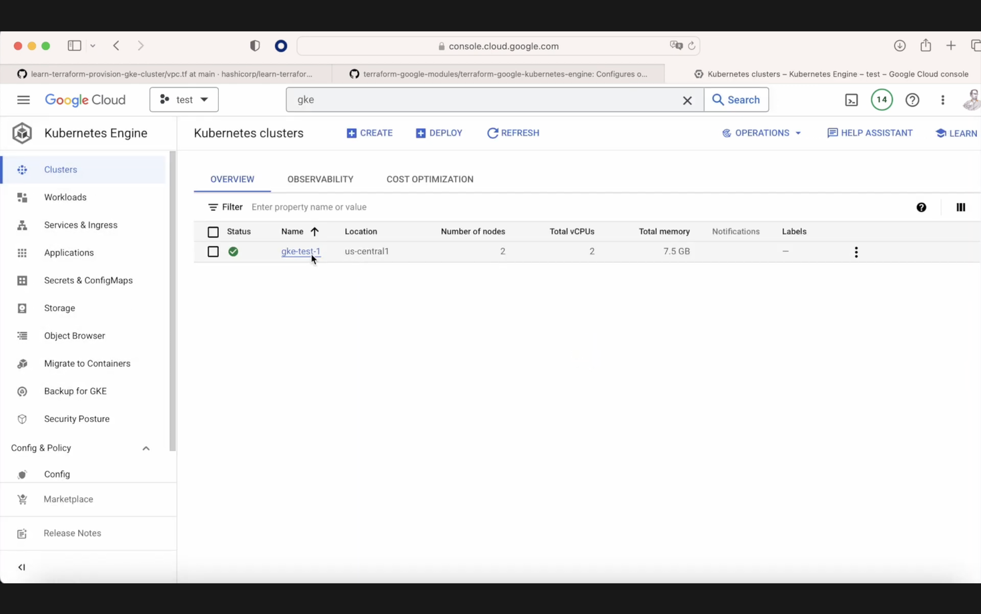Check the gke-test-1 row checkbox
The height and width of the screenshot is (614, 981).
[x=213, y=252]
